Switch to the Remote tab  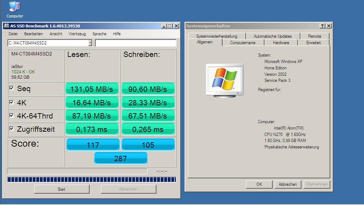coord(315,36)
